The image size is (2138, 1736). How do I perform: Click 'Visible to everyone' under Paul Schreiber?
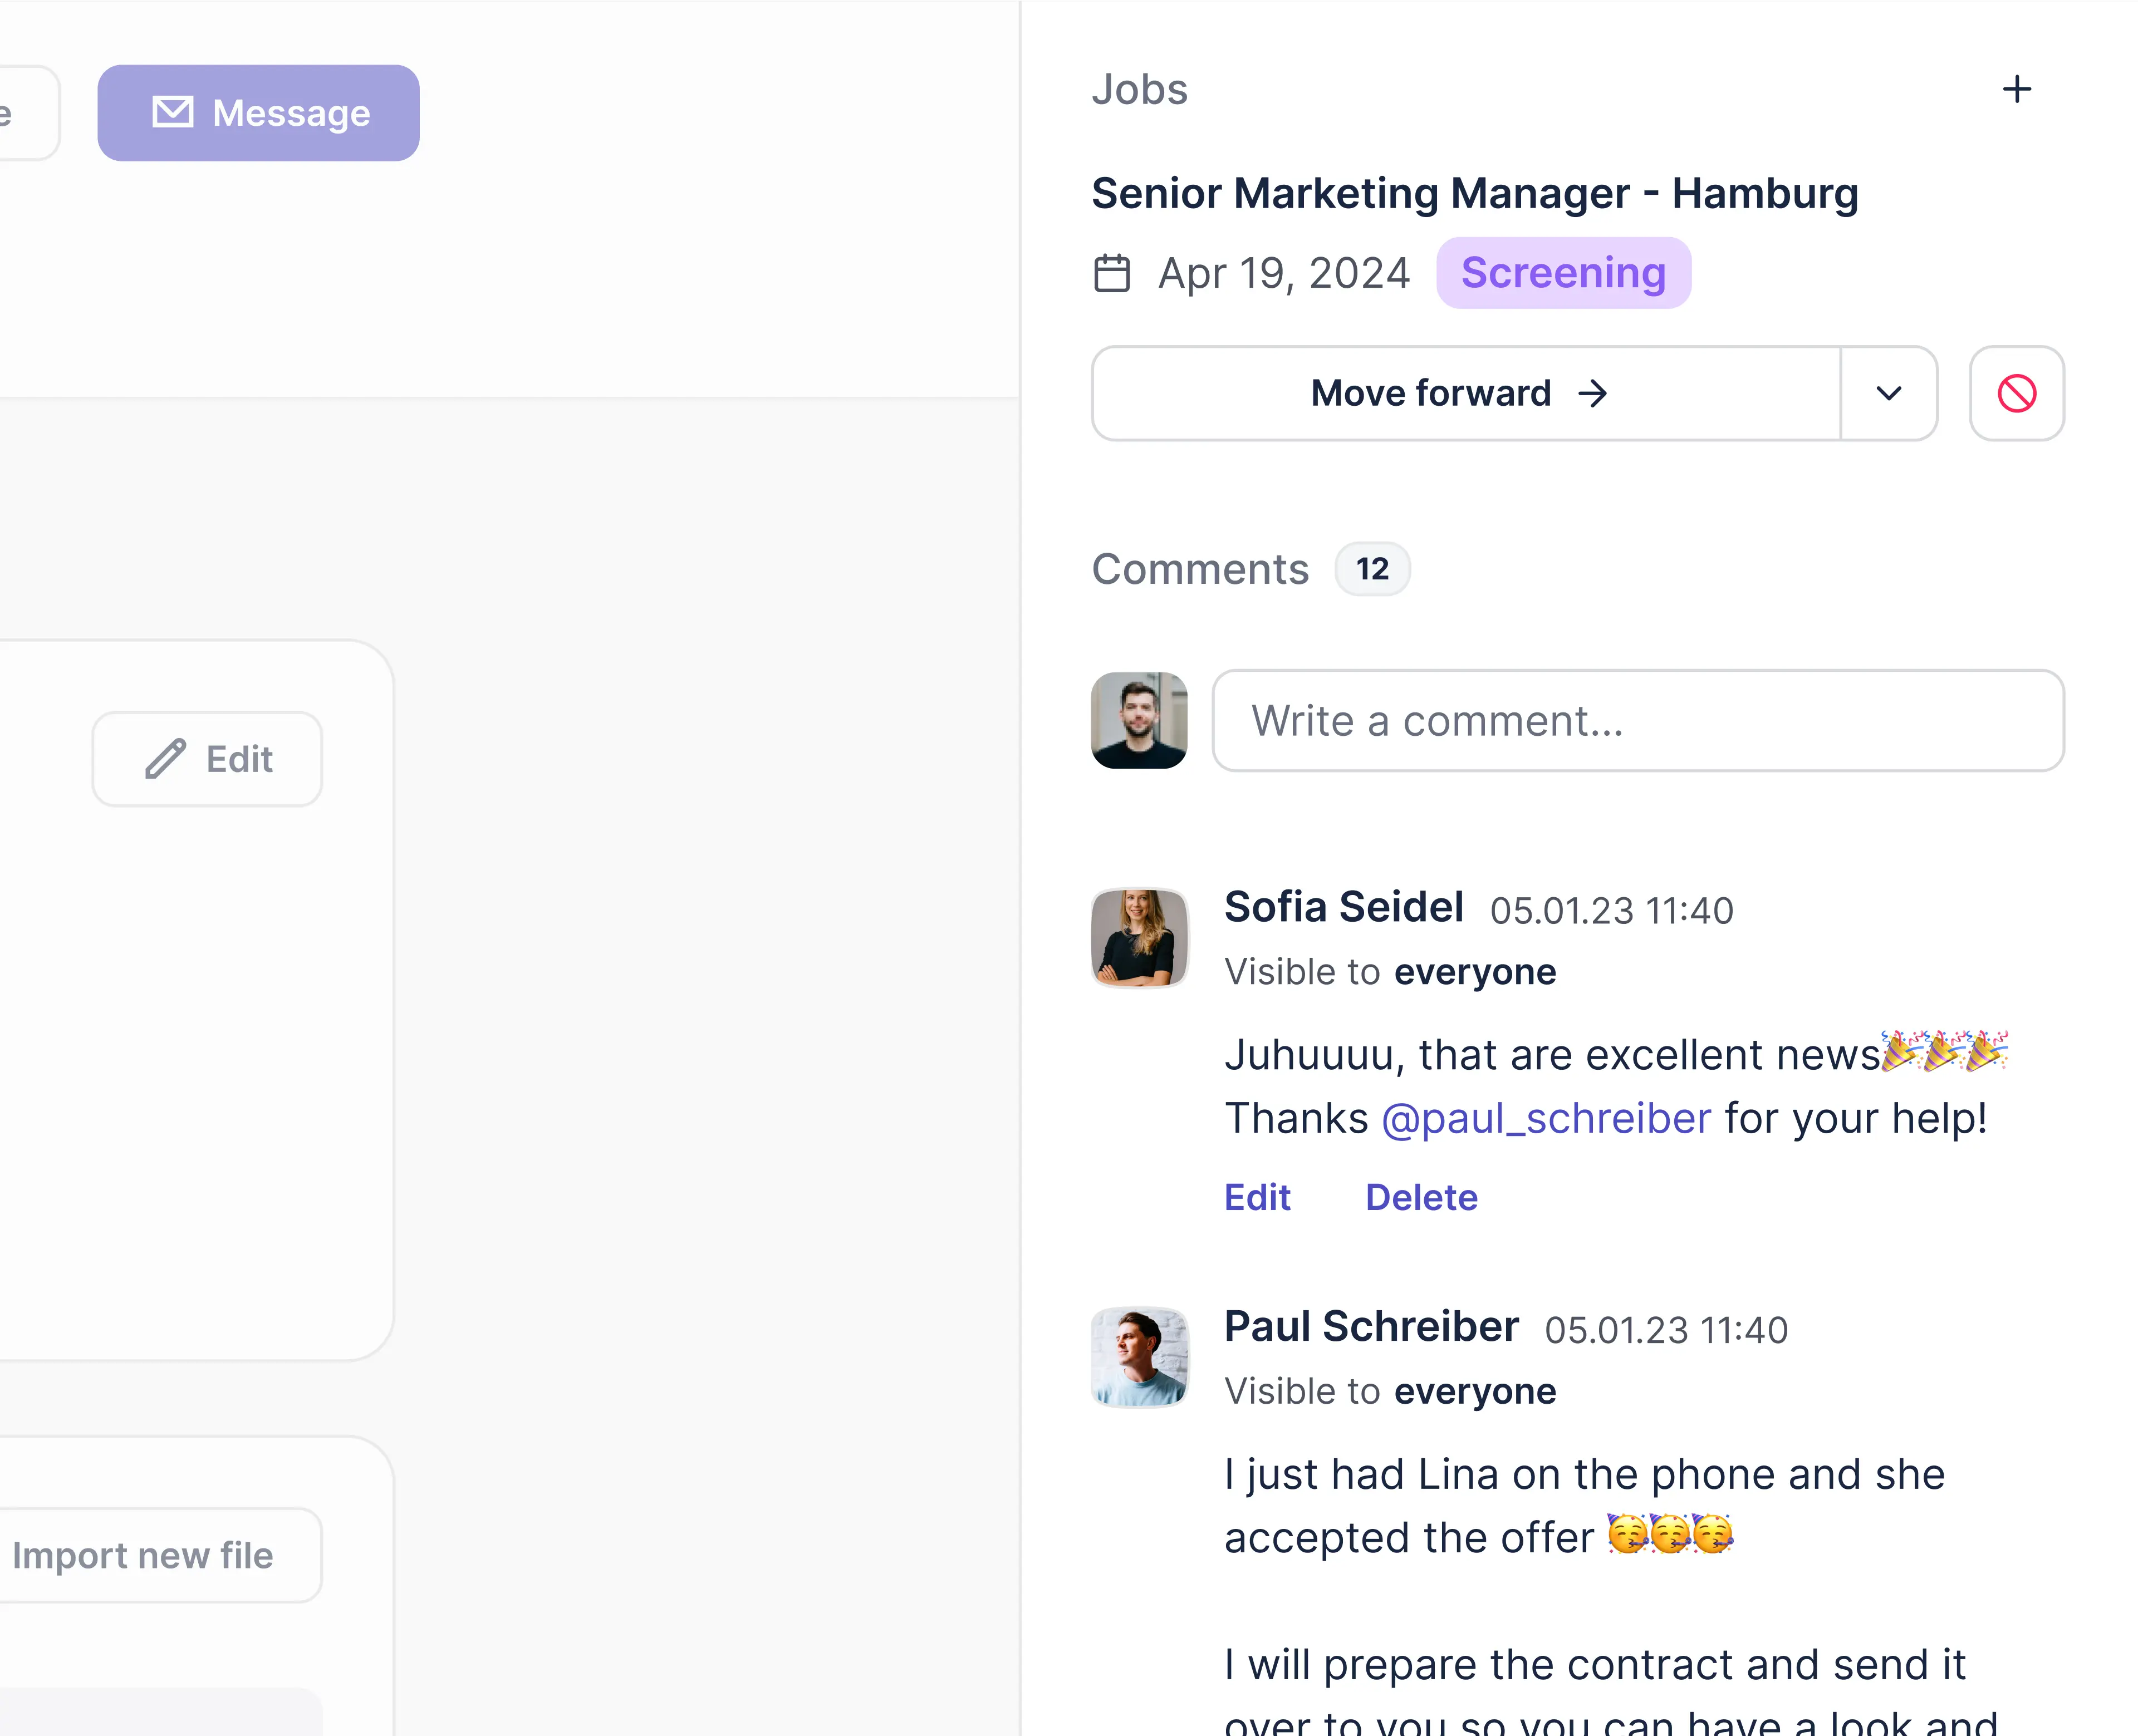[x=1390, y=1391]
